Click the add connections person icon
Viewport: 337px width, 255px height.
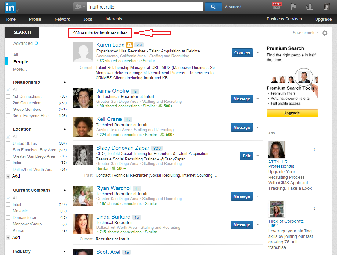[x=309, y=7]
